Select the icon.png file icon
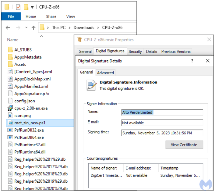Screen dimensions: 214x191 [10, 115]
